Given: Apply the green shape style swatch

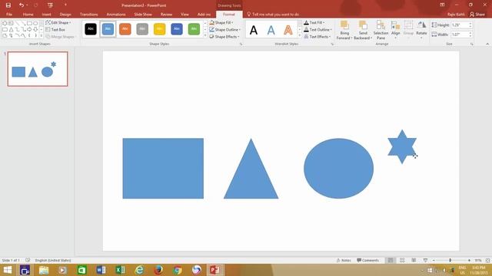Looking at the screenshot, I should tap(194, 29).
